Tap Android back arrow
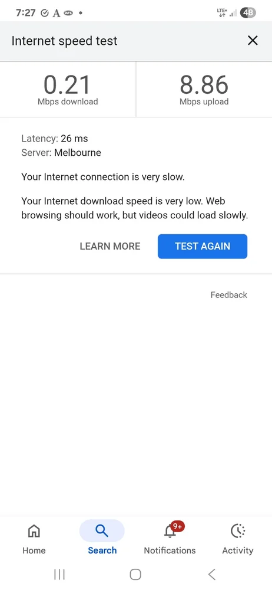 pyautogui.click(x=212, y=574)
